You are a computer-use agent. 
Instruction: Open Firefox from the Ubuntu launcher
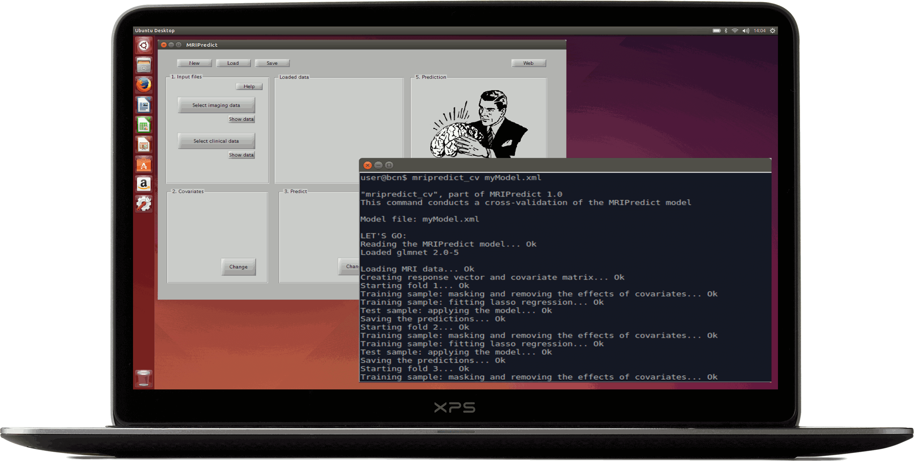tap(144, 85)
